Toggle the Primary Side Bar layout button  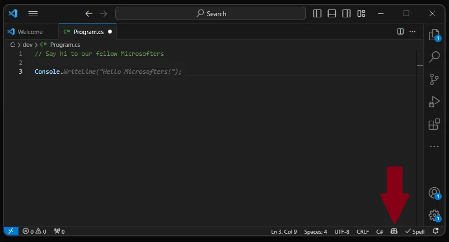tap(317, 13)
